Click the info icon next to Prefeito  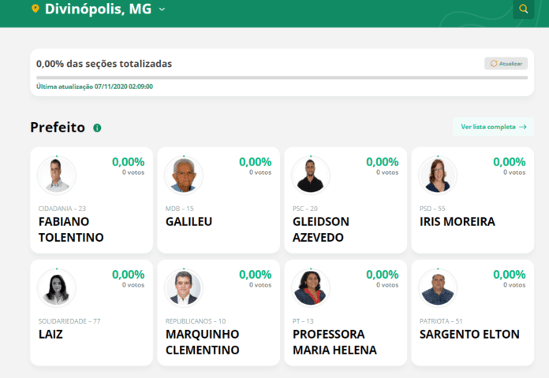[97, 128]
